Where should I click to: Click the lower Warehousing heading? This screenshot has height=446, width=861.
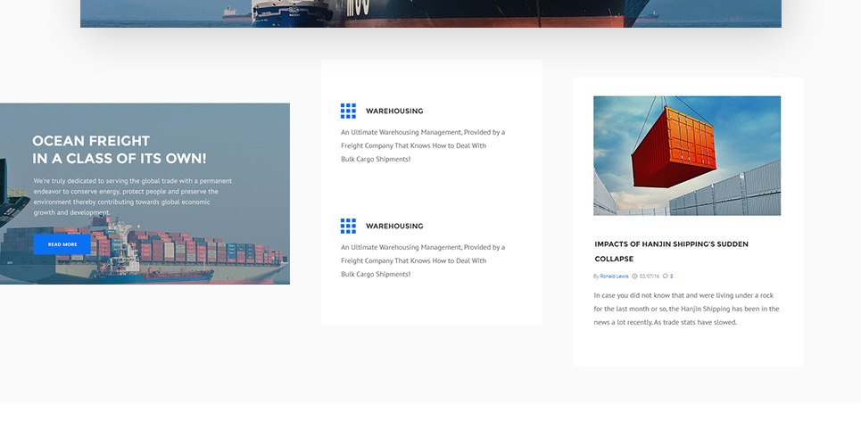[x=394, y=227]
